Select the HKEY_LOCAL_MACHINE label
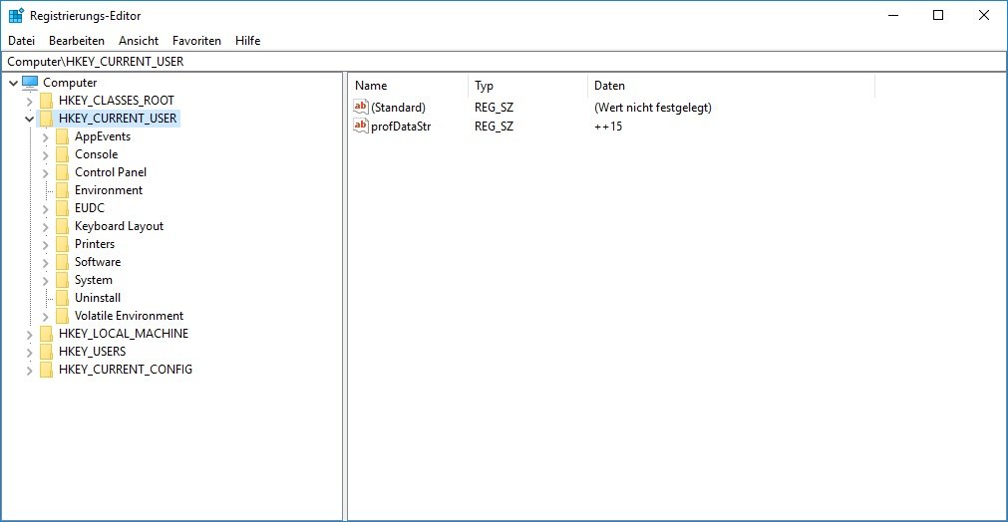This screenshot has width=1008, height=522. [x=124, y=335]
